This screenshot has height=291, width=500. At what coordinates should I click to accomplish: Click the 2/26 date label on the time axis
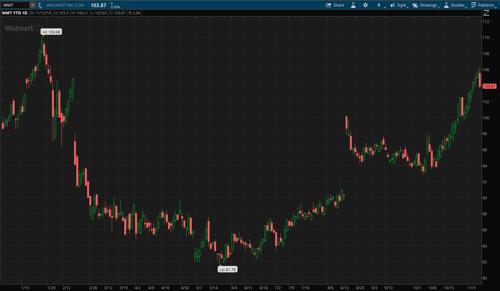[x=93, y=287]
